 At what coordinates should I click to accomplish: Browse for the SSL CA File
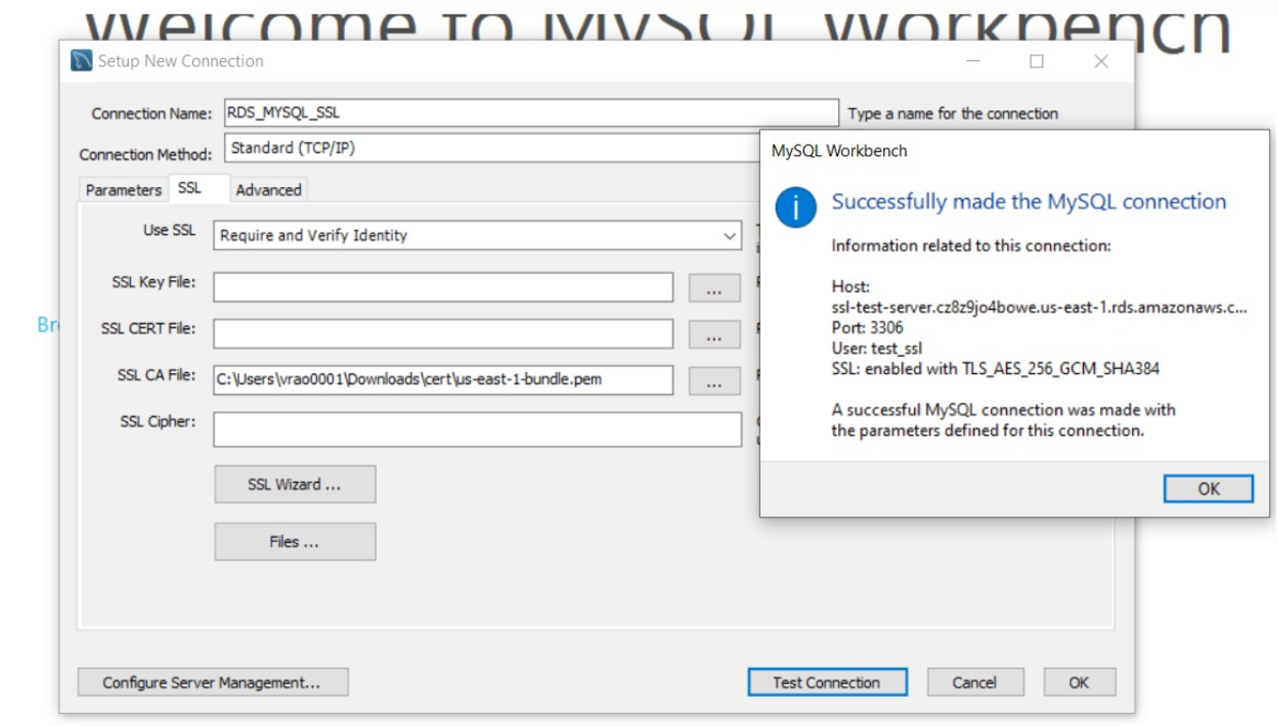[714, 380]
